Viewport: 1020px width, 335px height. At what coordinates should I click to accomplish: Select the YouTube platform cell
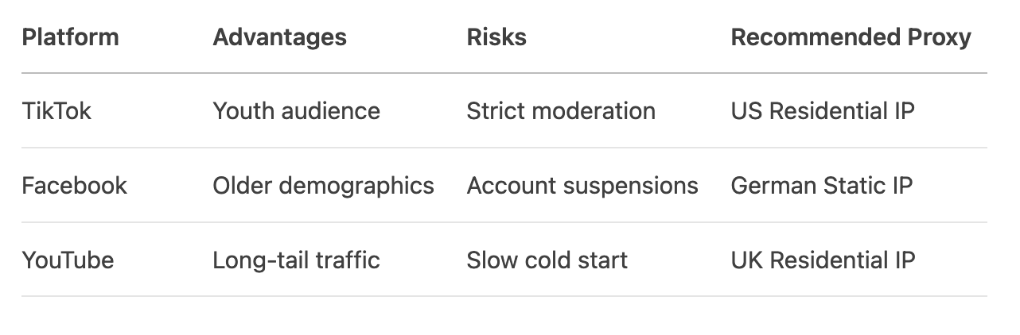(x=68, y=260)
